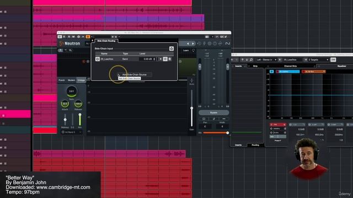Close the Side-Chain Routing popup with X
The image size is (353, 198).
click(x=92, y=41)
